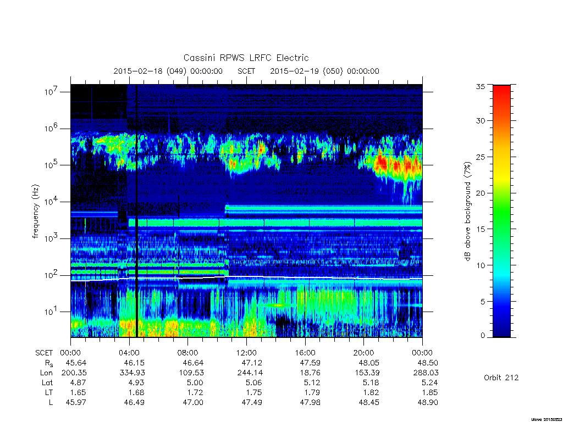Click the SCET time label 12:00

point(246,353)
